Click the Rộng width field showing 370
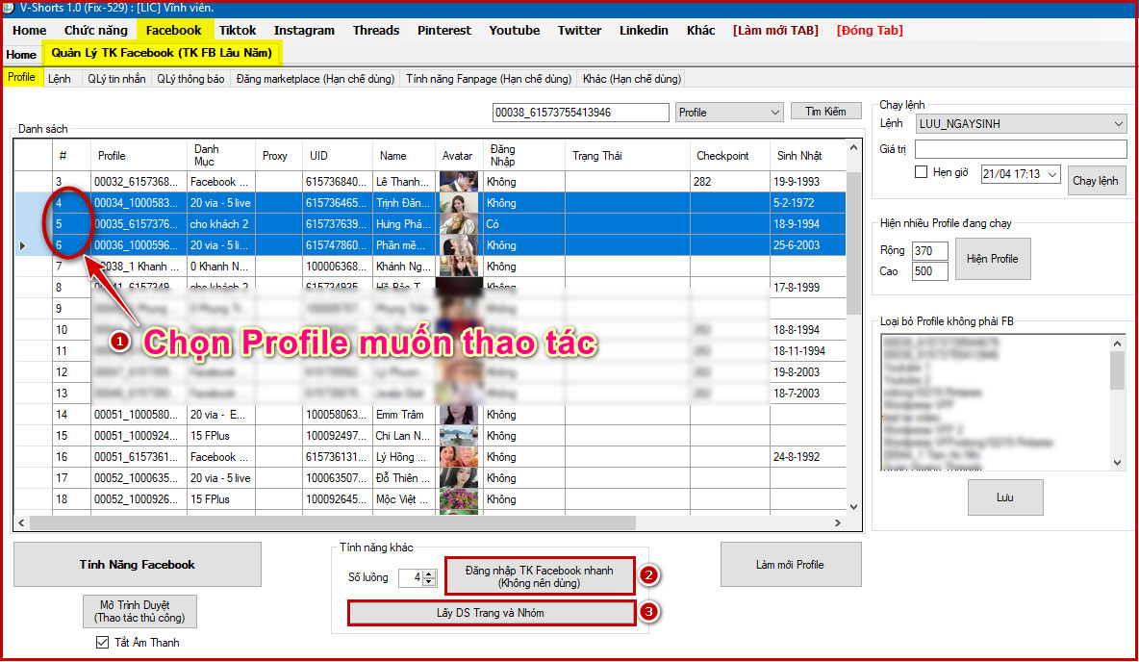The image size is (1139, 662). (930, 251)
